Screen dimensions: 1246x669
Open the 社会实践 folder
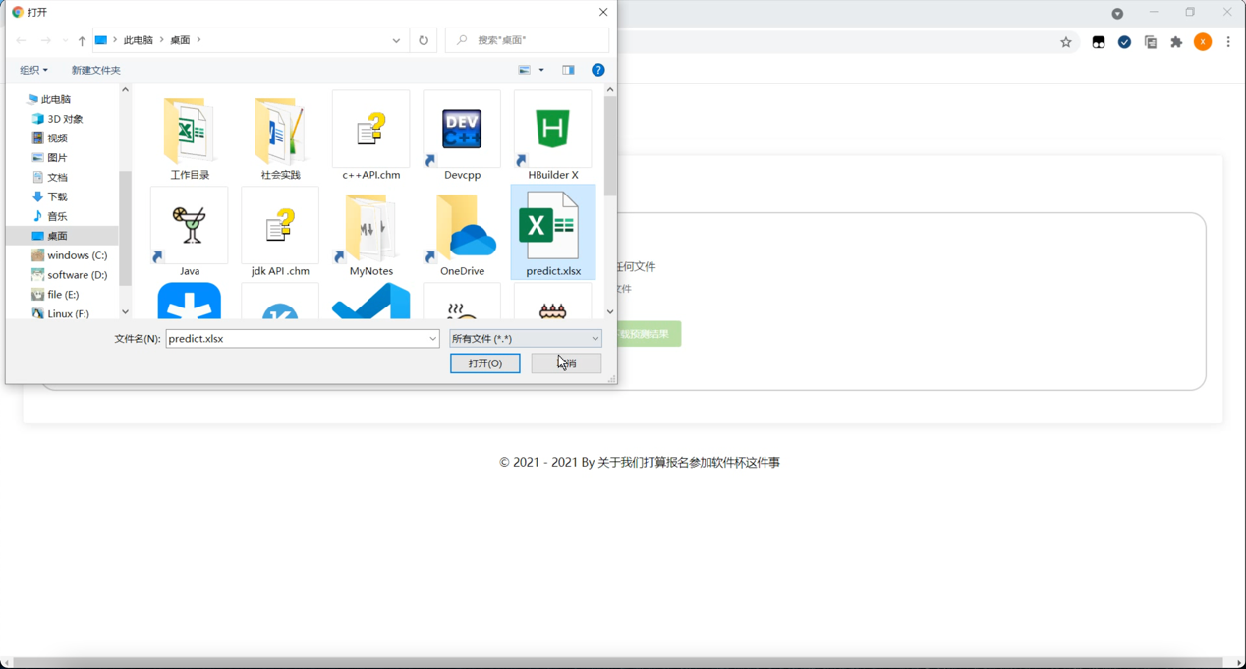tap(280, 137)
